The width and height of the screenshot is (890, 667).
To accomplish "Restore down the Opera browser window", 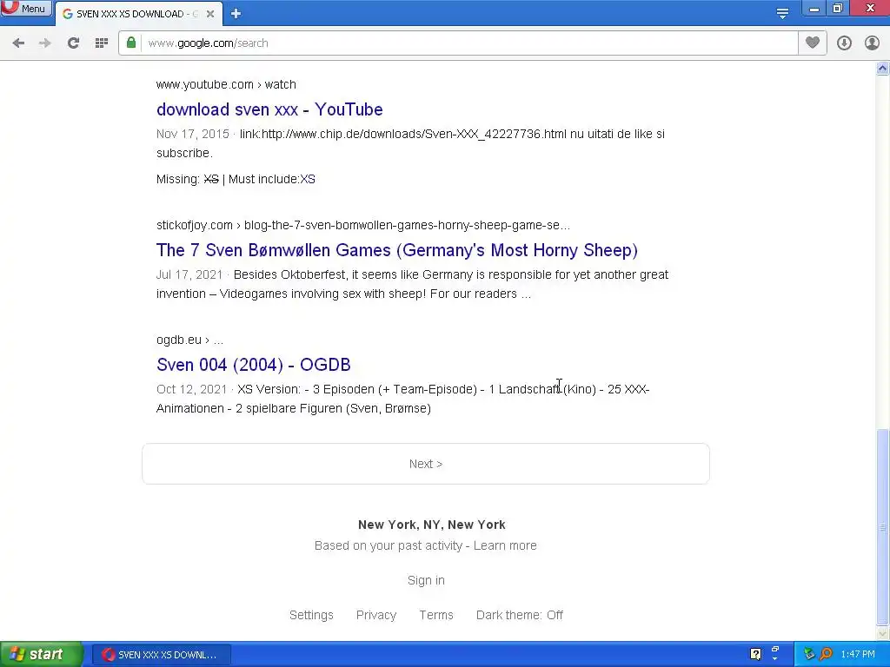I will point(837,9).
